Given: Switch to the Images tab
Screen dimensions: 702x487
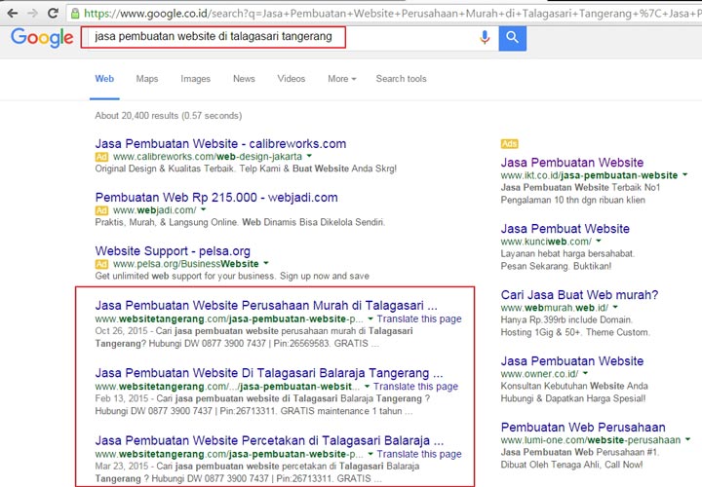Looking at the screenshot, I should point(196,79).
